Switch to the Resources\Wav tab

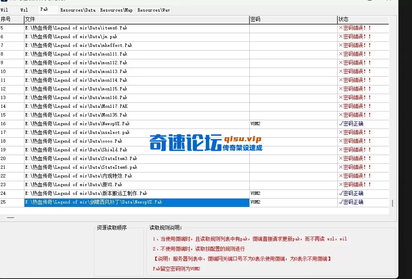(153, 10)
